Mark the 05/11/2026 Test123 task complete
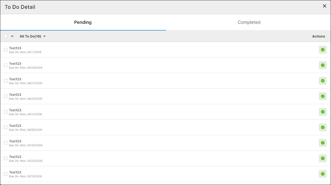331x185 pixels. click(x=322, y=50)
